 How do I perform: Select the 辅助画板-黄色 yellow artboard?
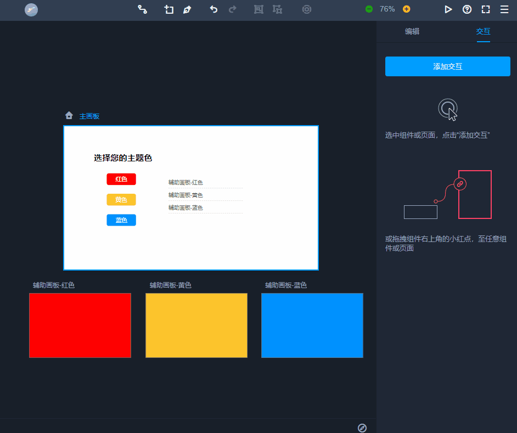pos(196,325)
